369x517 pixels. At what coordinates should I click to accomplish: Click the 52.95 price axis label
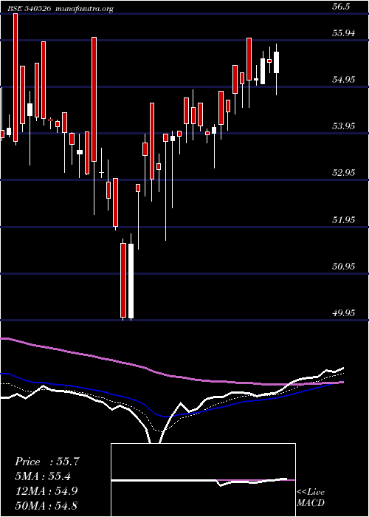[343, 172]
